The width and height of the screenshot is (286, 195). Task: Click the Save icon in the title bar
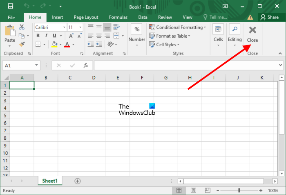coord(10,6)
